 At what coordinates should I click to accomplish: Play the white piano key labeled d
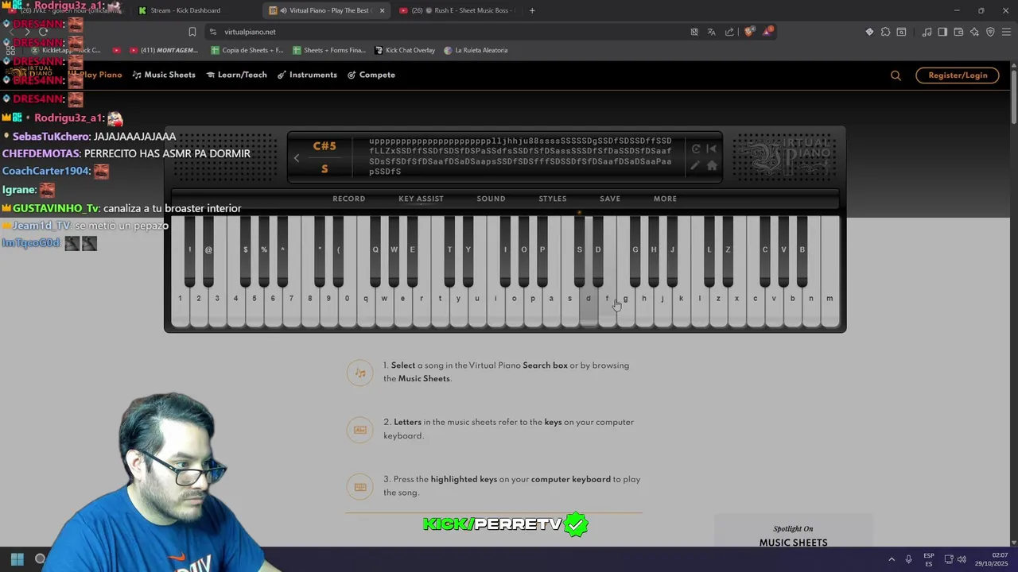click(x=589, y=306)
